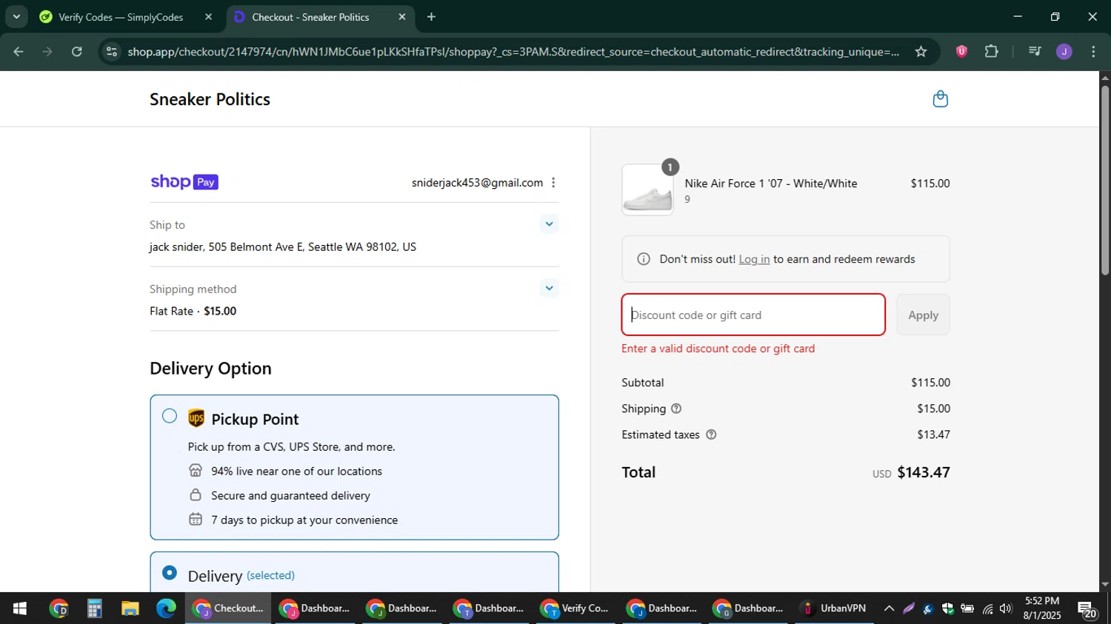Screen dimensions: 1111x624
Task: Click the Nike Air Force 1 '07 product name
Action: click(771, 184)
